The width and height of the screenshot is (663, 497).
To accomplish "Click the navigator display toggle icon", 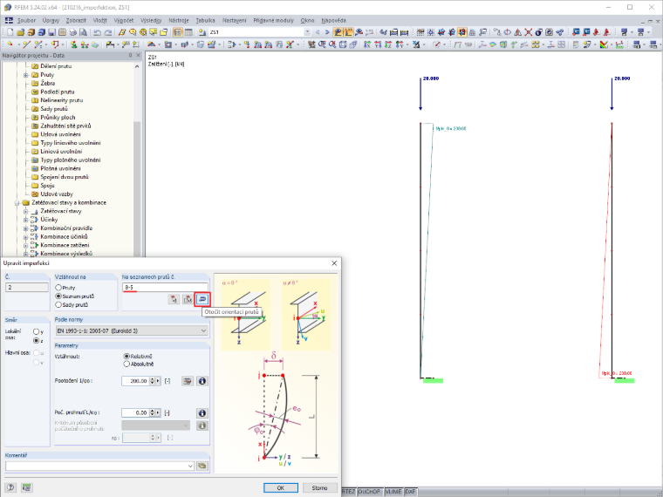I will [x=178, y=32].
